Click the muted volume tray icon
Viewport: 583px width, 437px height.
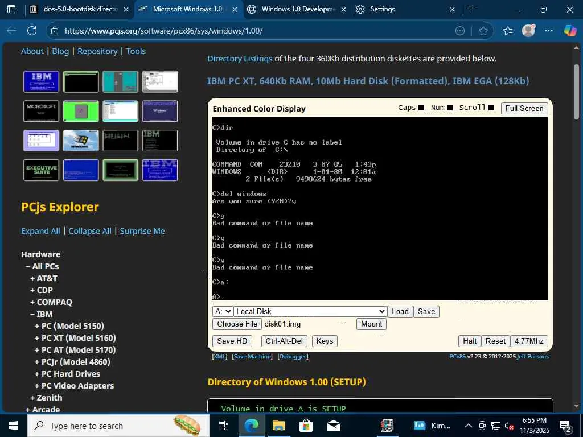click(509, 426)
